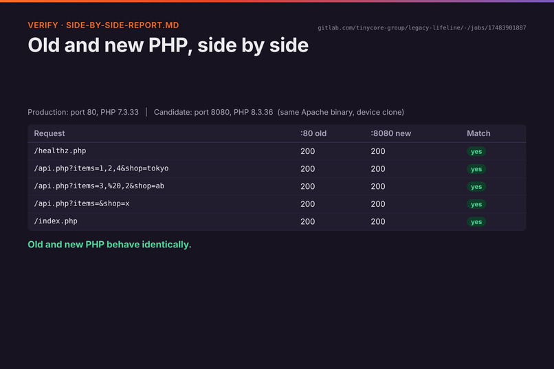Click old 200 status for shop=x row
The image size is (554, 369).
point(308,204)
